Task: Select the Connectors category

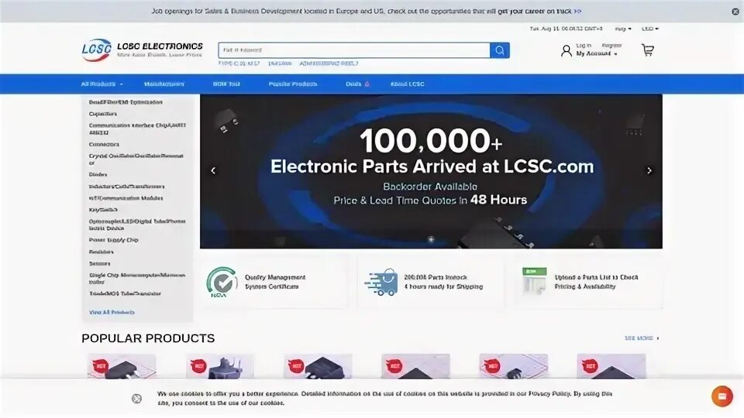Action: coord(104,144)
